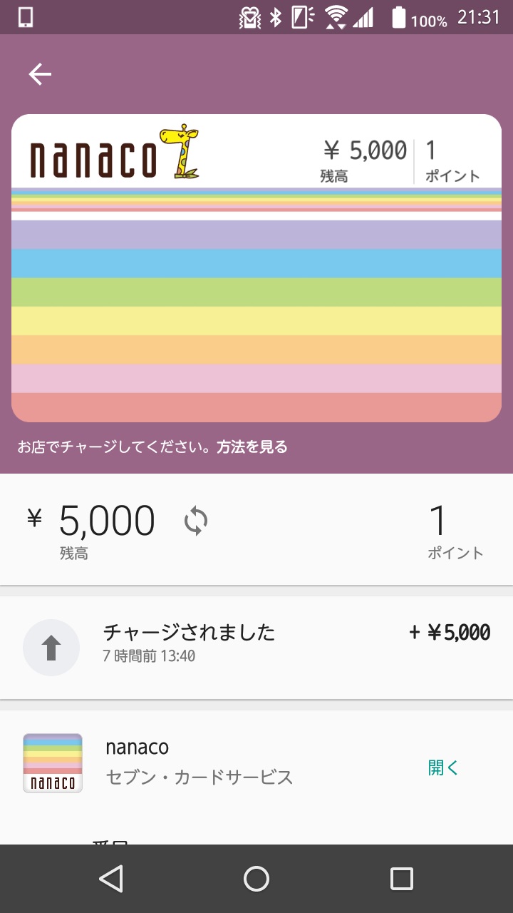
Task: Tap the + ¥5,000 charge amount
Action: click(450, 633)
